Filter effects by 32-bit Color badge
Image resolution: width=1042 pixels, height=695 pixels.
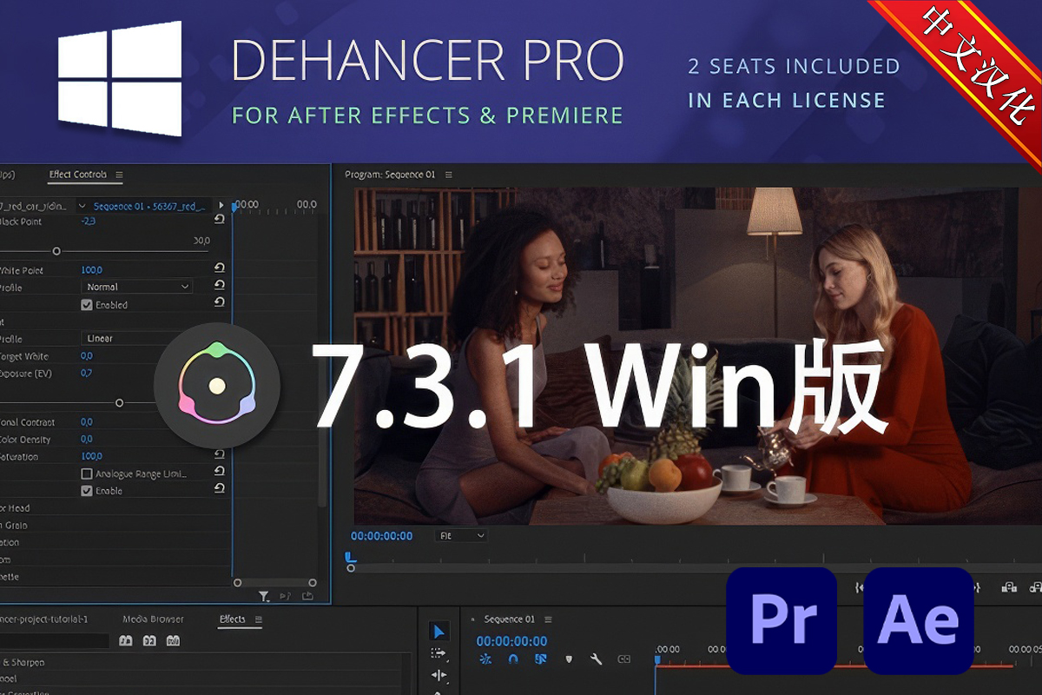(x=149, y=641)
